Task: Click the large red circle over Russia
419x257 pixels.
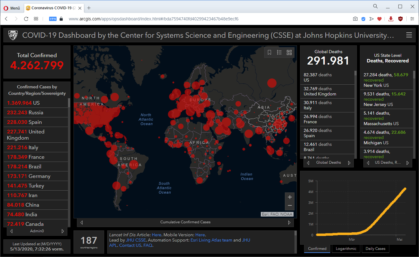Action: coord(272,83)
